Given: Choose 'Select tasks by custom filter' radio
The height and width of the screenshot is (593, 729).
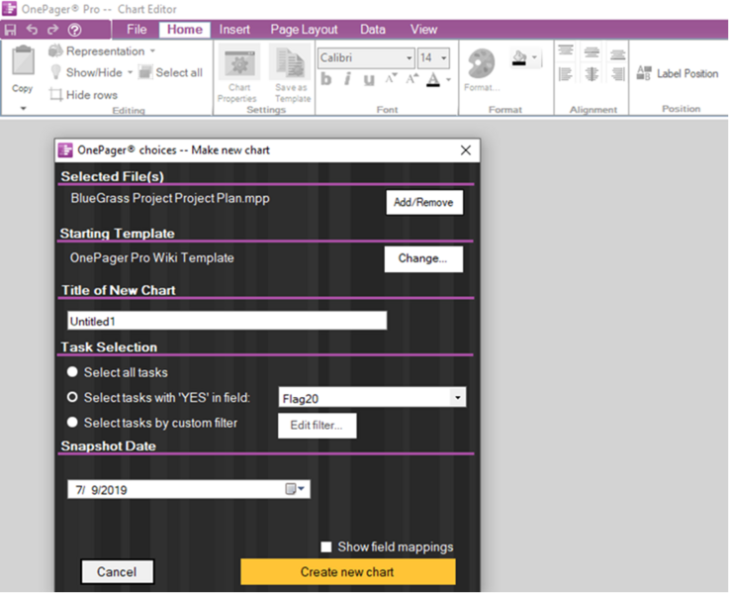Looking at the screenshot, I should (x=72, y=422).
